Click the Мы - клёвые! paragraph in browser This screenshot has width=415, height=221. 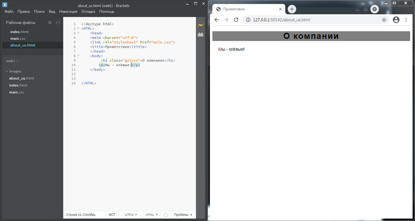(x=231, y=49)
